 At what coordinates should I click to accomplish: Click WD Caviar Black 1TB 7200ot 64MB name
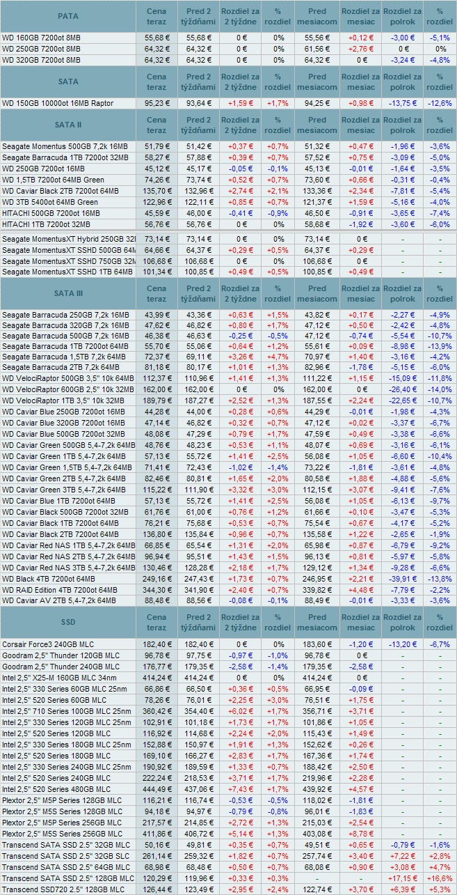[62, 524]
